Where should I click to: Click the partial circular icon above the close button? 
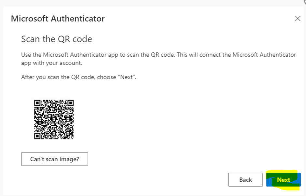(305, 2)
